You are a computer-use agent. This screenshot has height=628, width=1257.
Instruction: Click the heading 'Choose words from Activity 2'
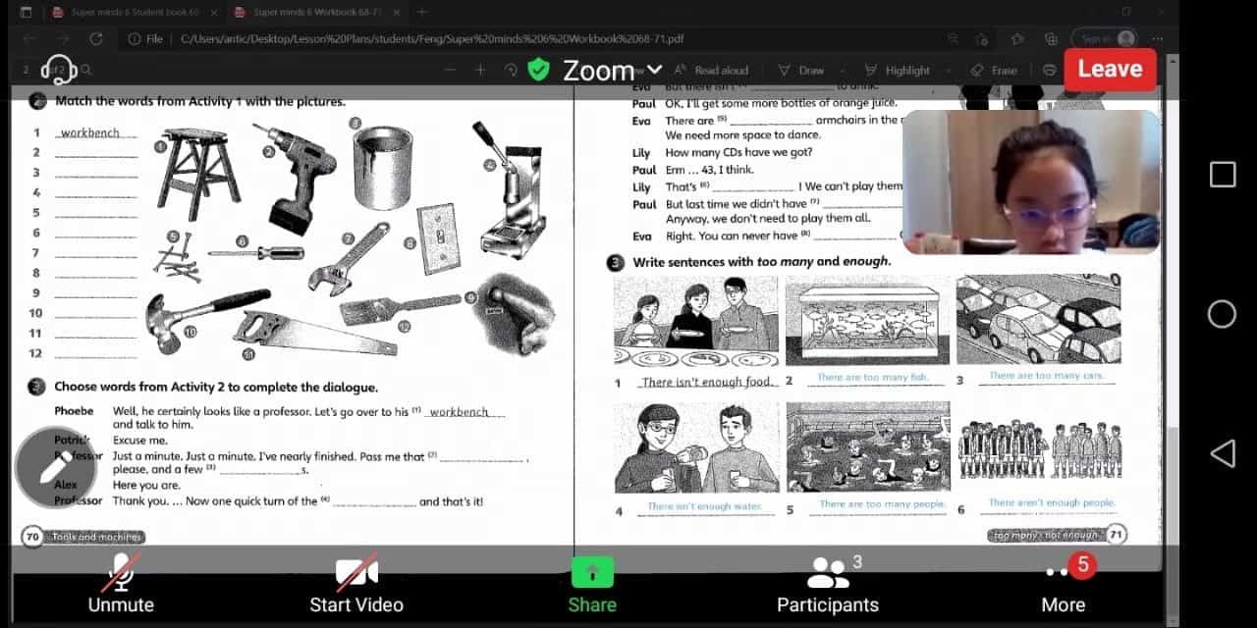coord(216,387)
